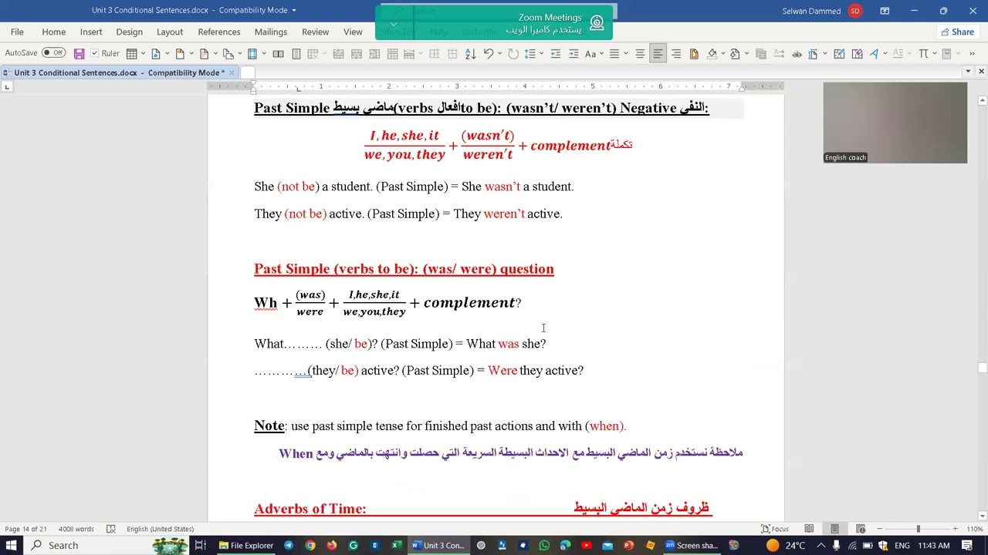988x555 pixels.
Task: Open the File menu
Action: [x=17, y=32]
